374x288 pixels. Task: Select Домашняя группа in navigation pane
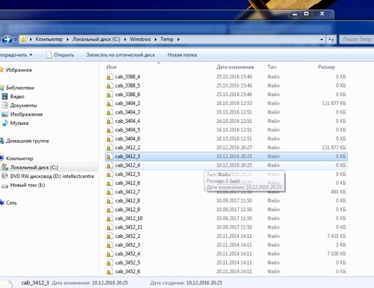tap(27, 141)
